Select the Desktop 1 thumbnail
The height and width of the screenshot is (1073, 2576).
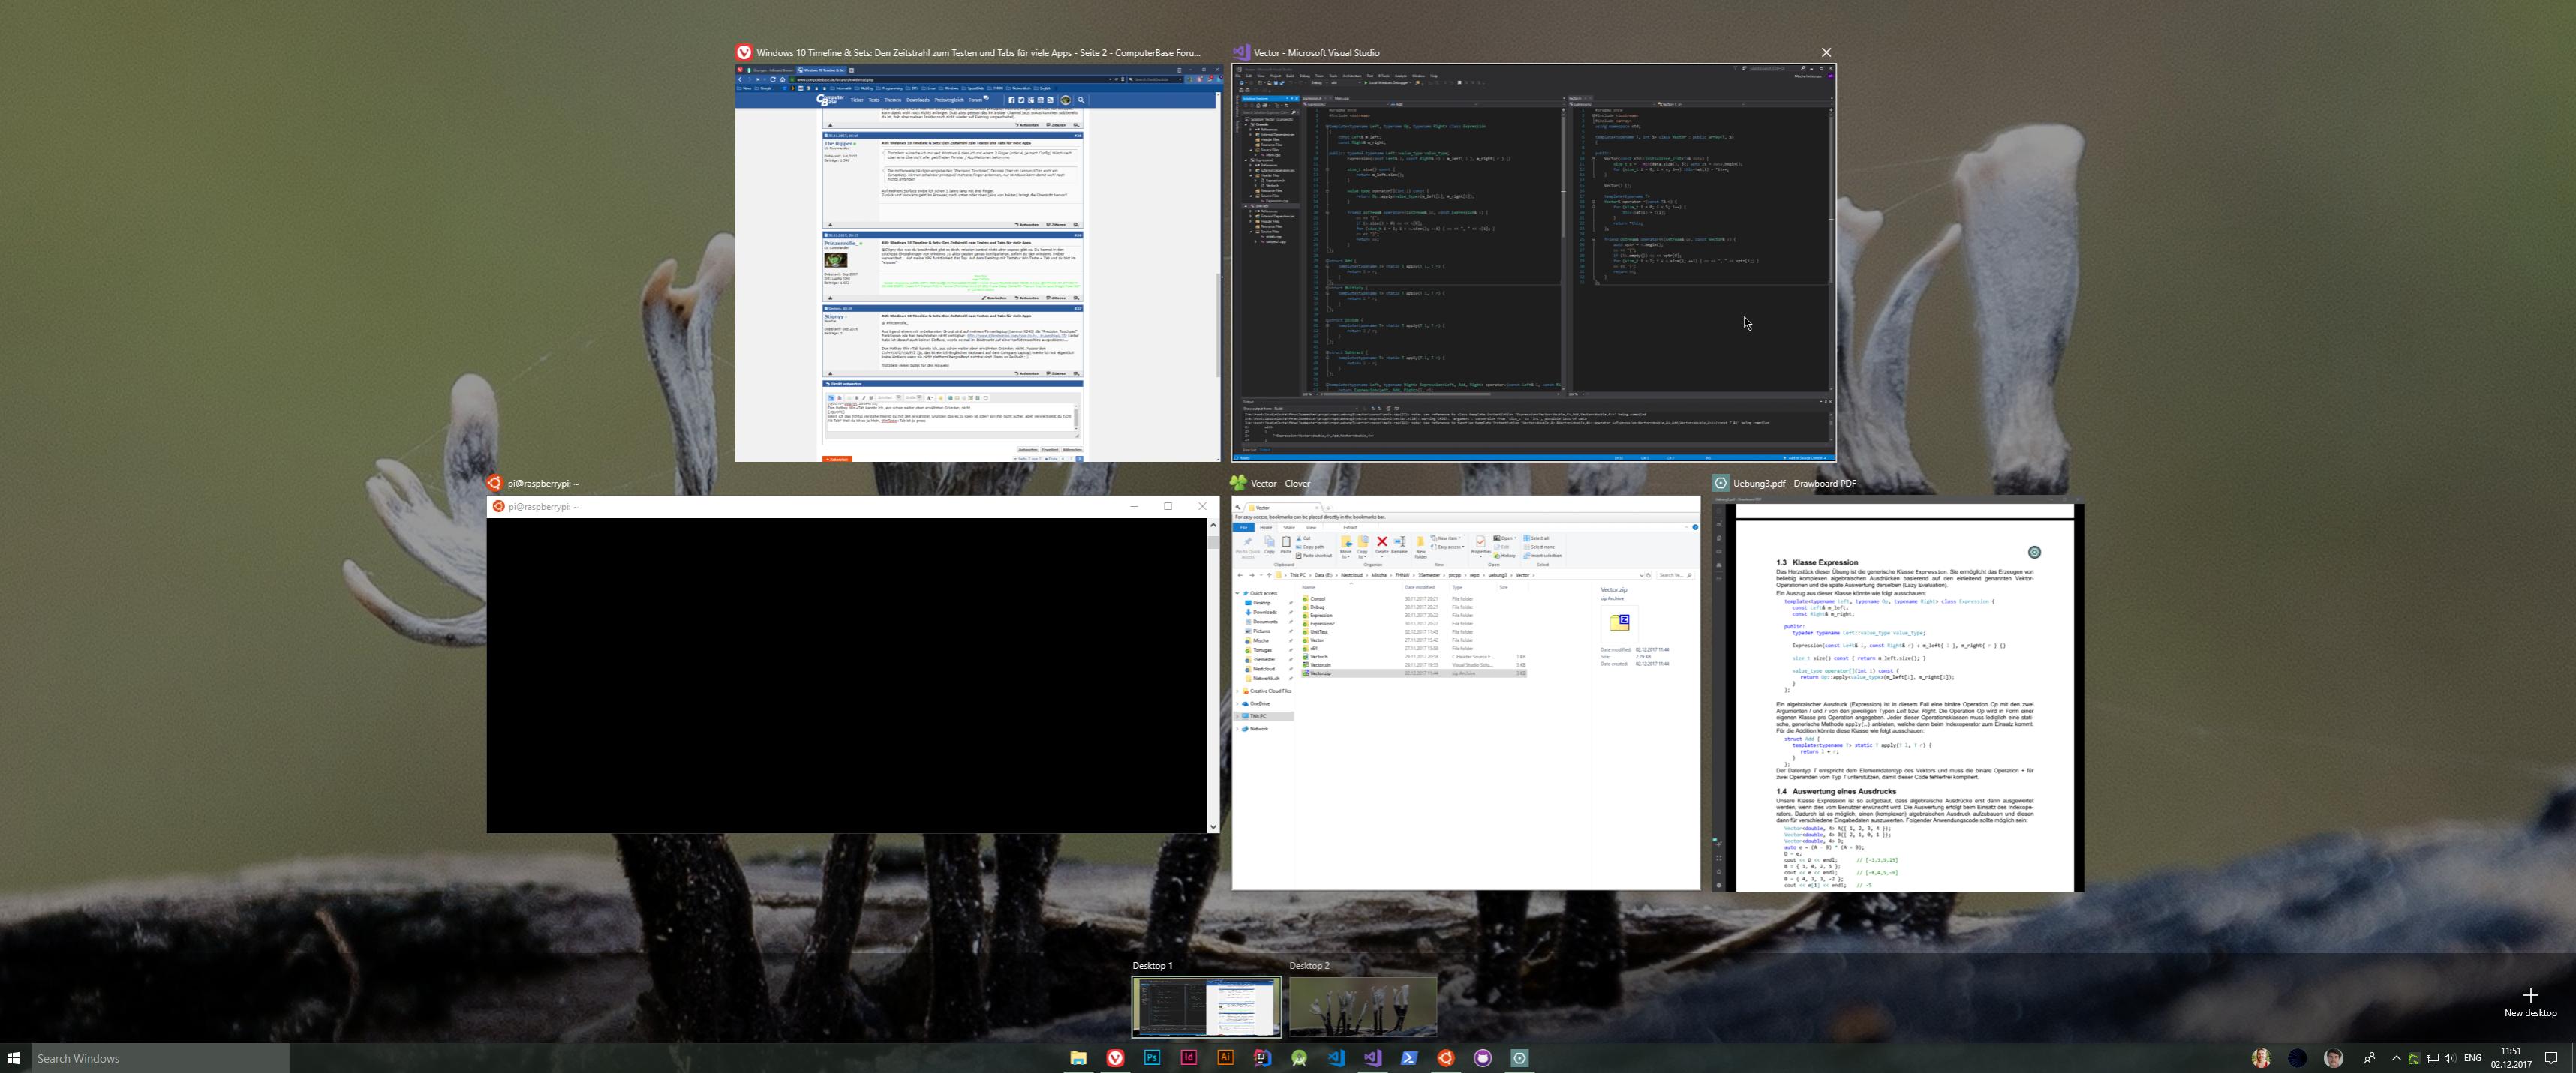(x=1206, y=1007)
